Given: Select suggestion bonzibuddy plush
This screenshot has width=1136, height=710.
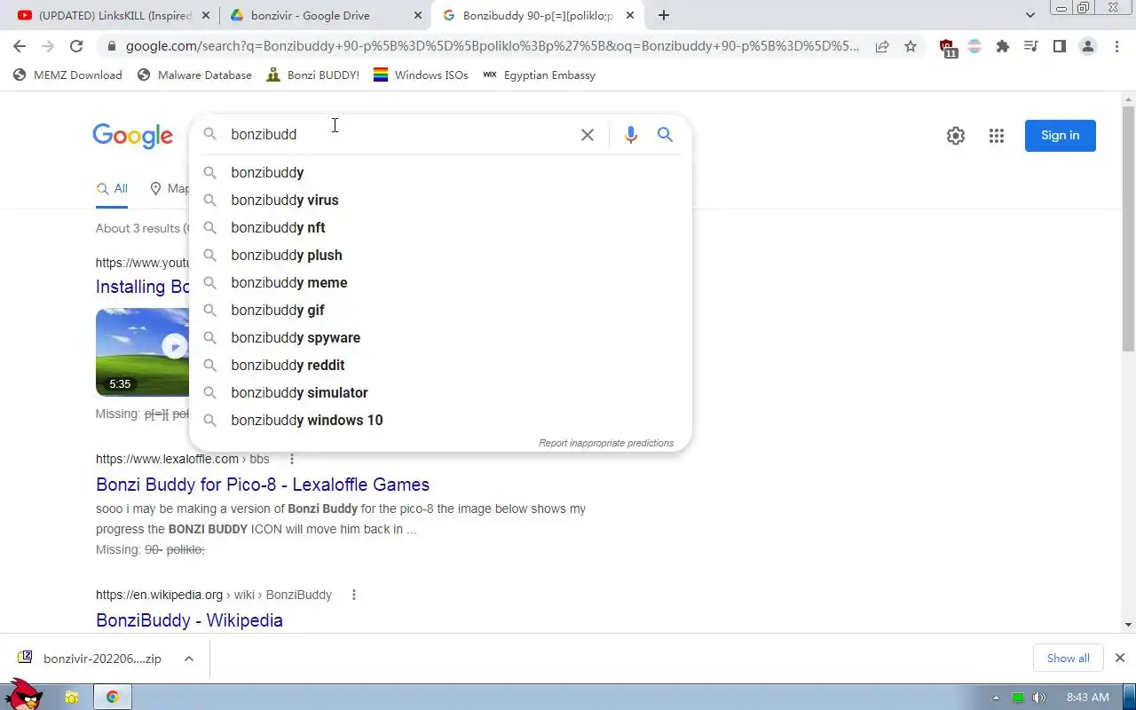Looking at the screenshot, I should pos(440,256).
